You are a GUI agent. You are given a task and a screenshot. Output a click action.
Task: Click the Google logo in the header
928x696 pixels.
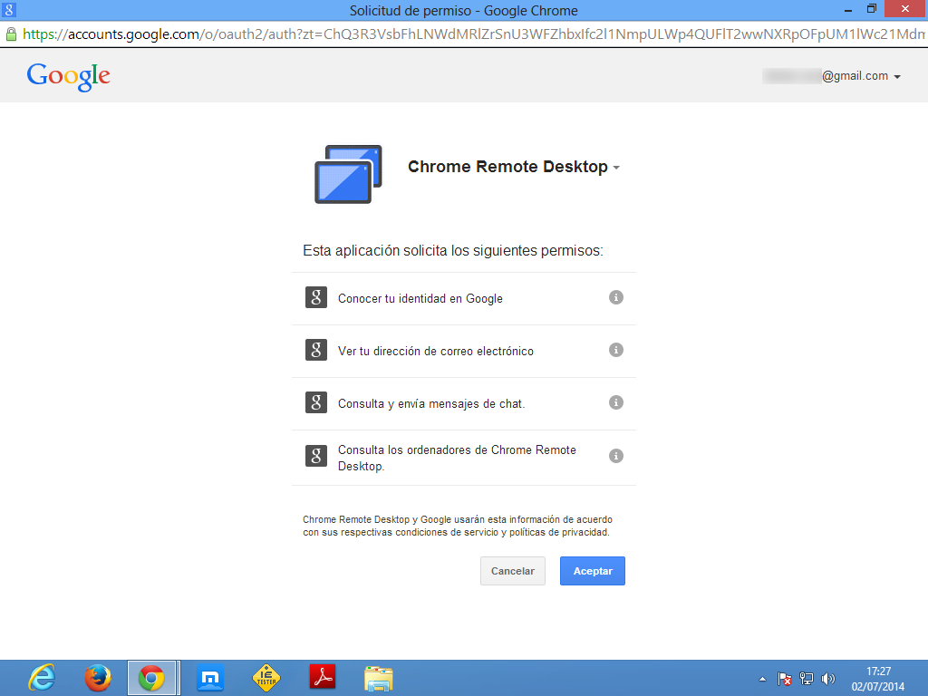coord(69,77)
